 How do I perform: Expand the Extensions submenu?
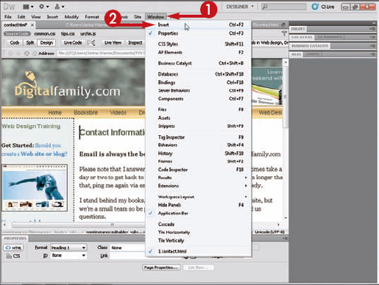coord(198,186)
